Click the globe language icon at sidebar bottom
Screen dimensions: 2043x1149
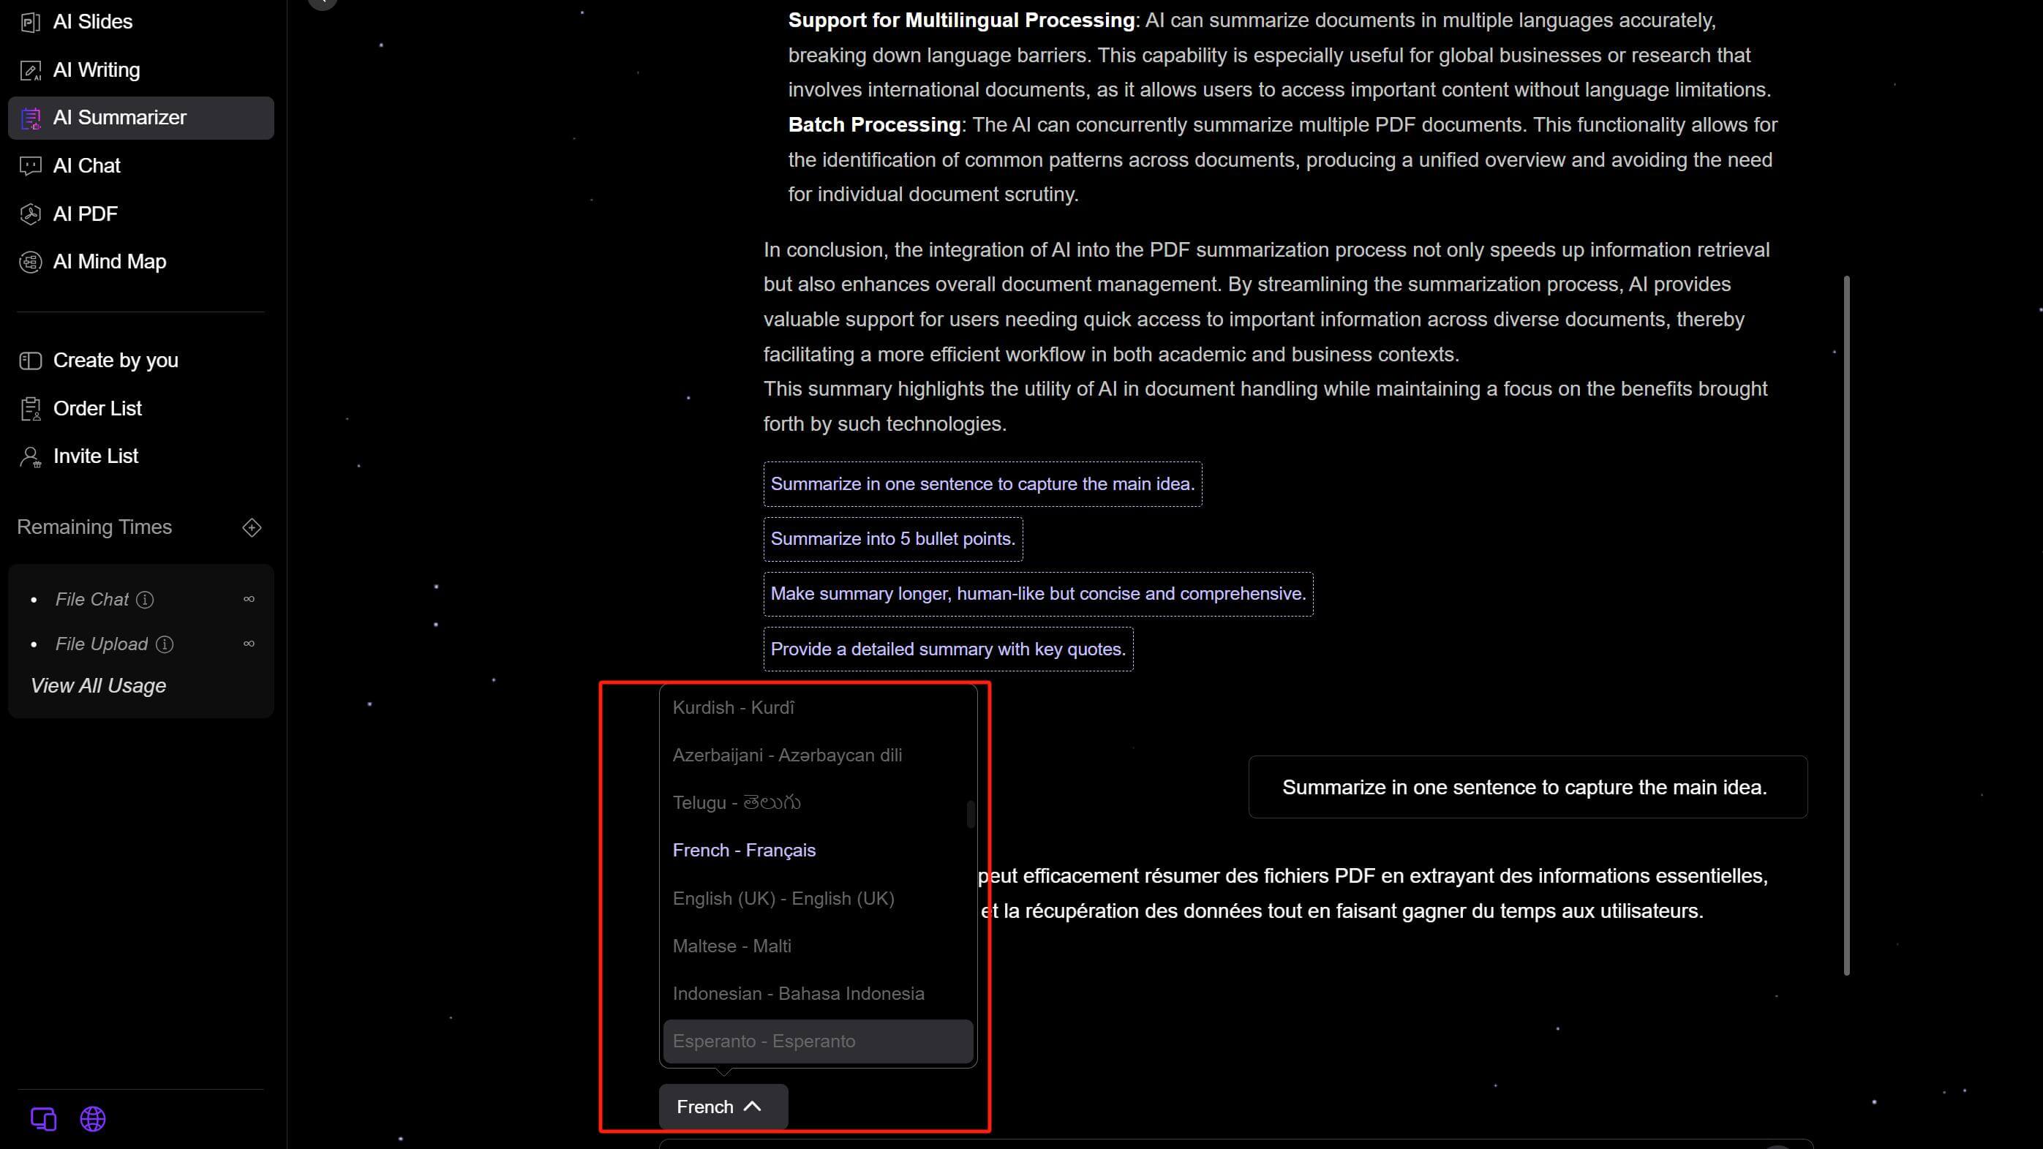pos(93,1119)
